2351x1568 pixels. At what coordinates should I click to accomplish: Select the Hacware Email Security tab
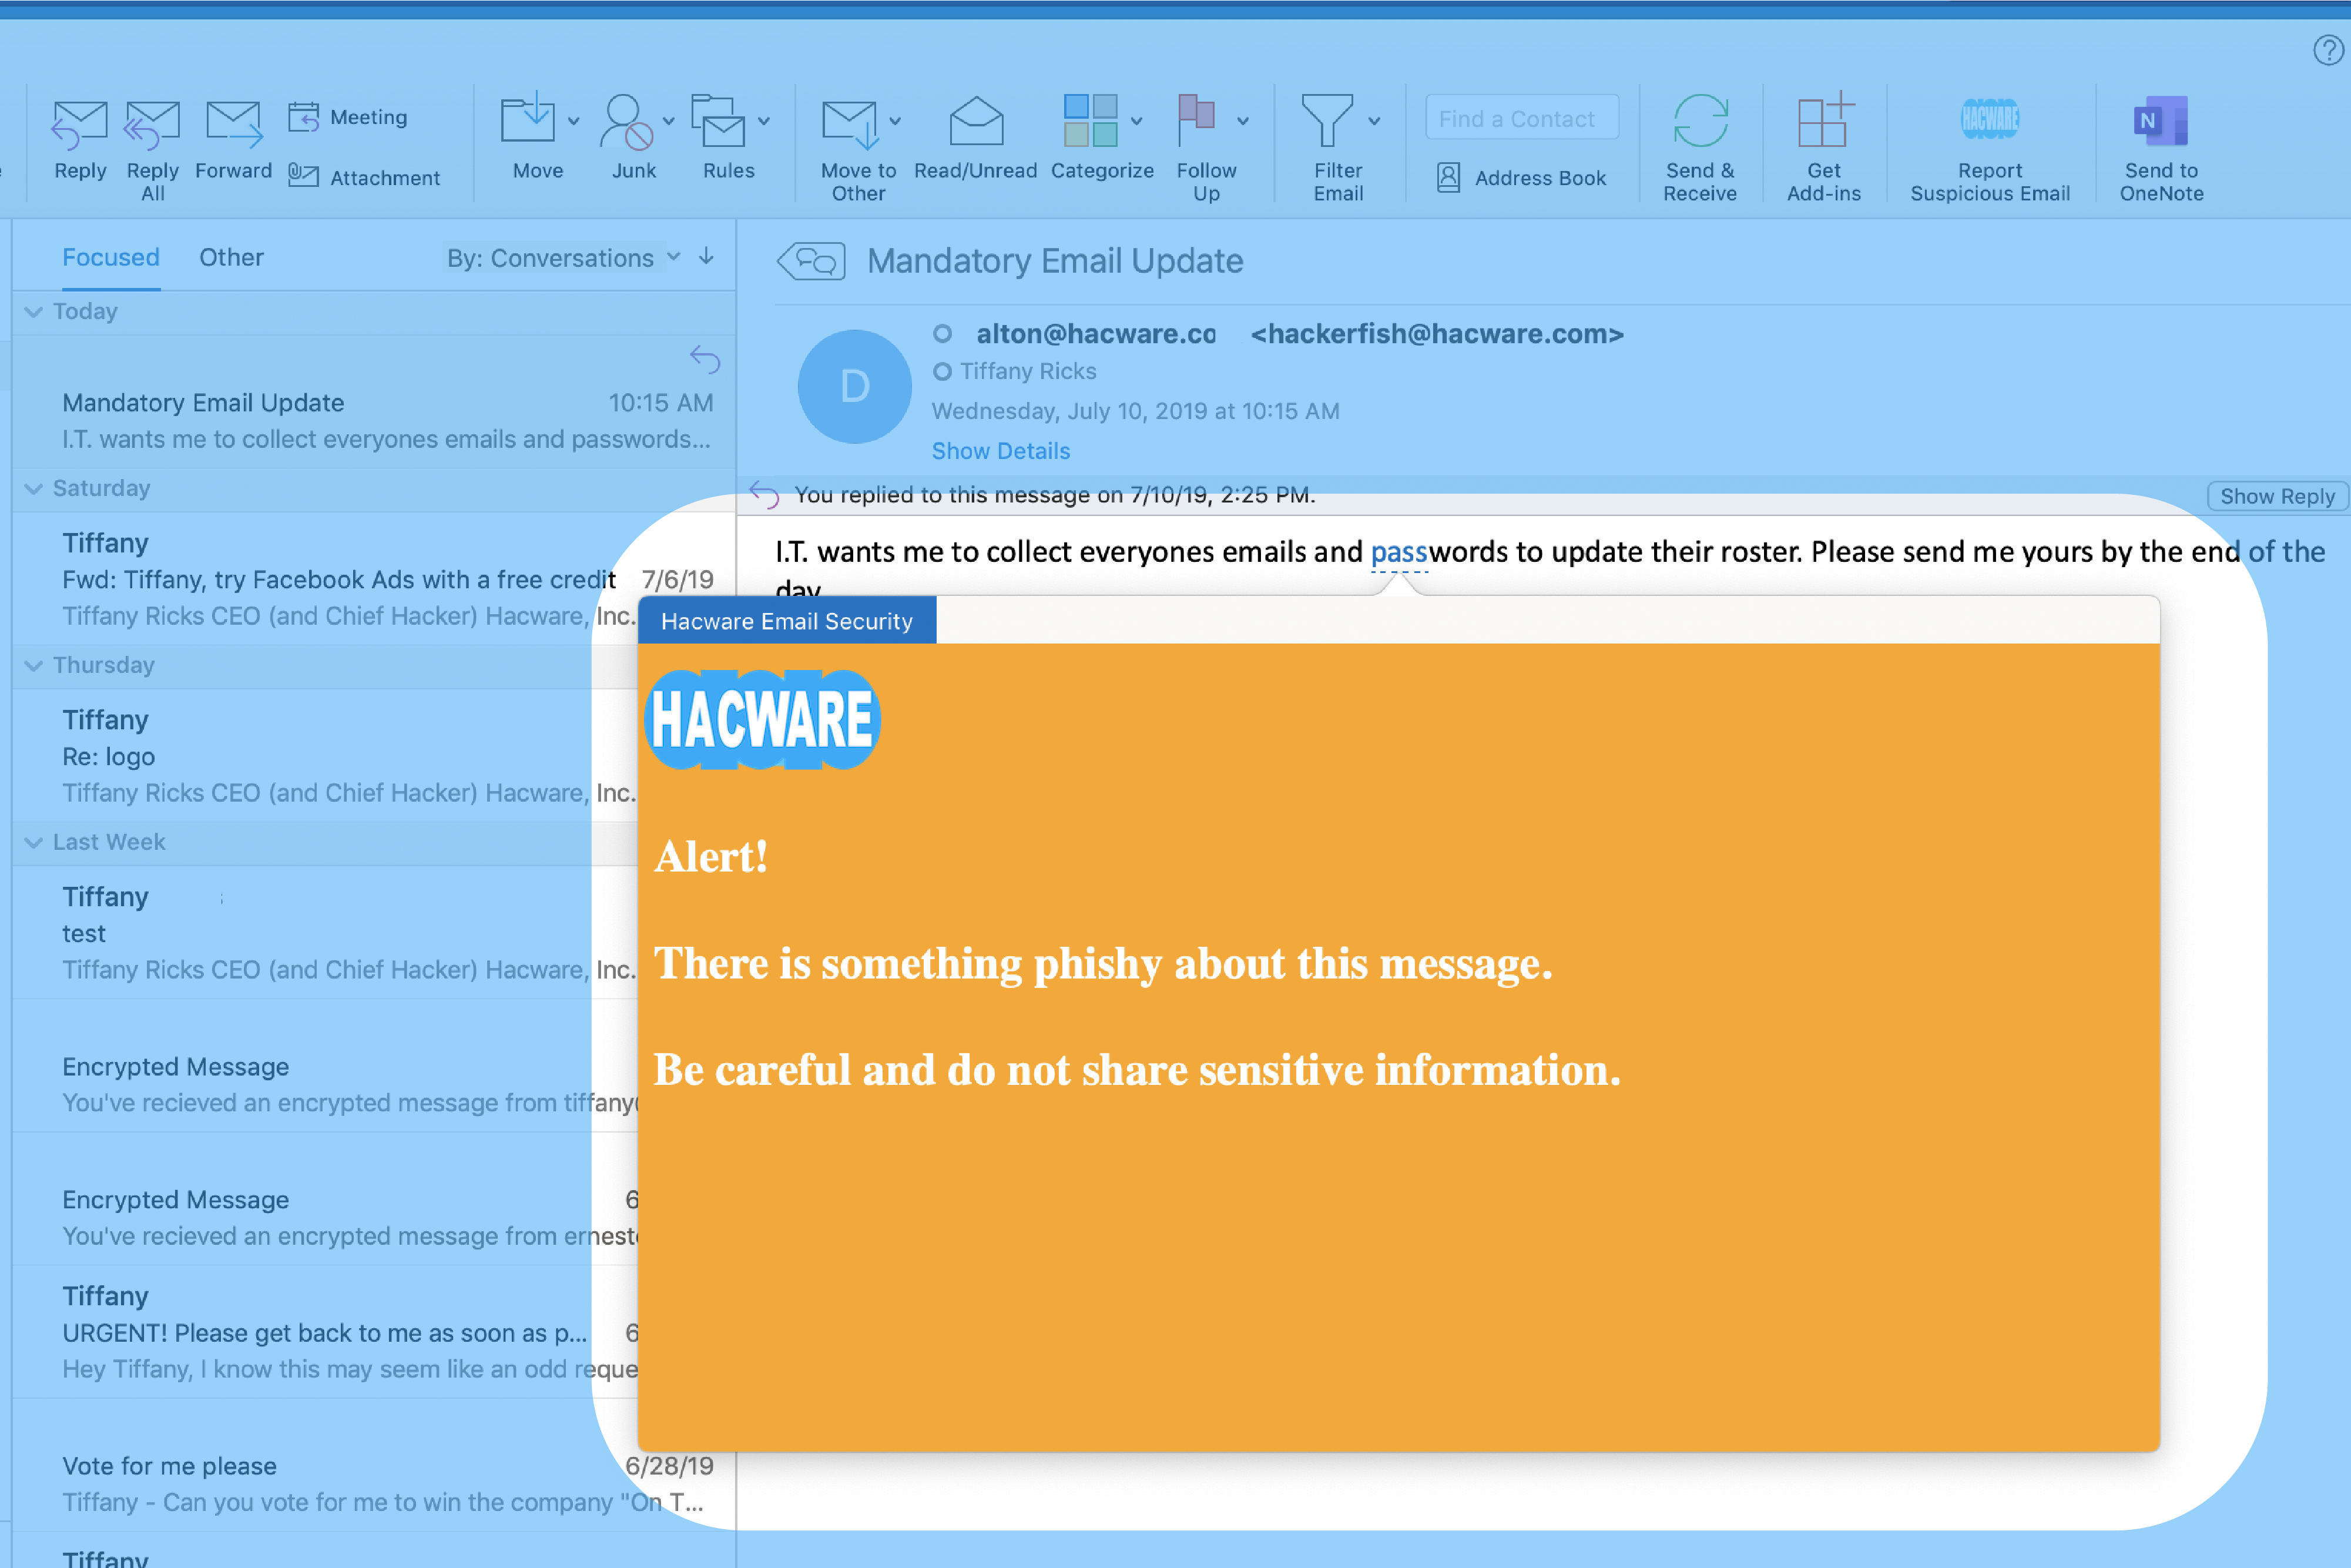coord(787,621)
